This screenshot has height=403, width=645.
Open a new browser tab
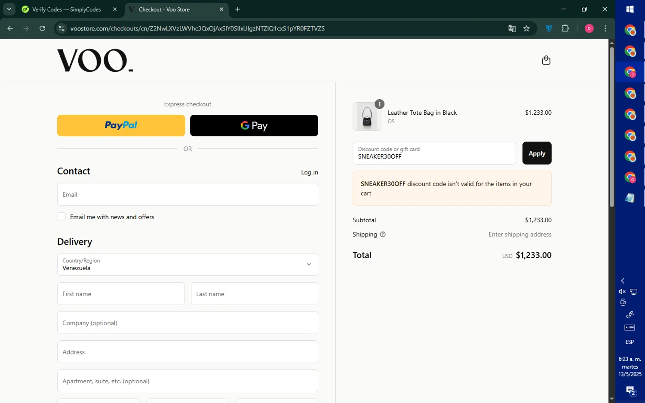click(238, 9)
